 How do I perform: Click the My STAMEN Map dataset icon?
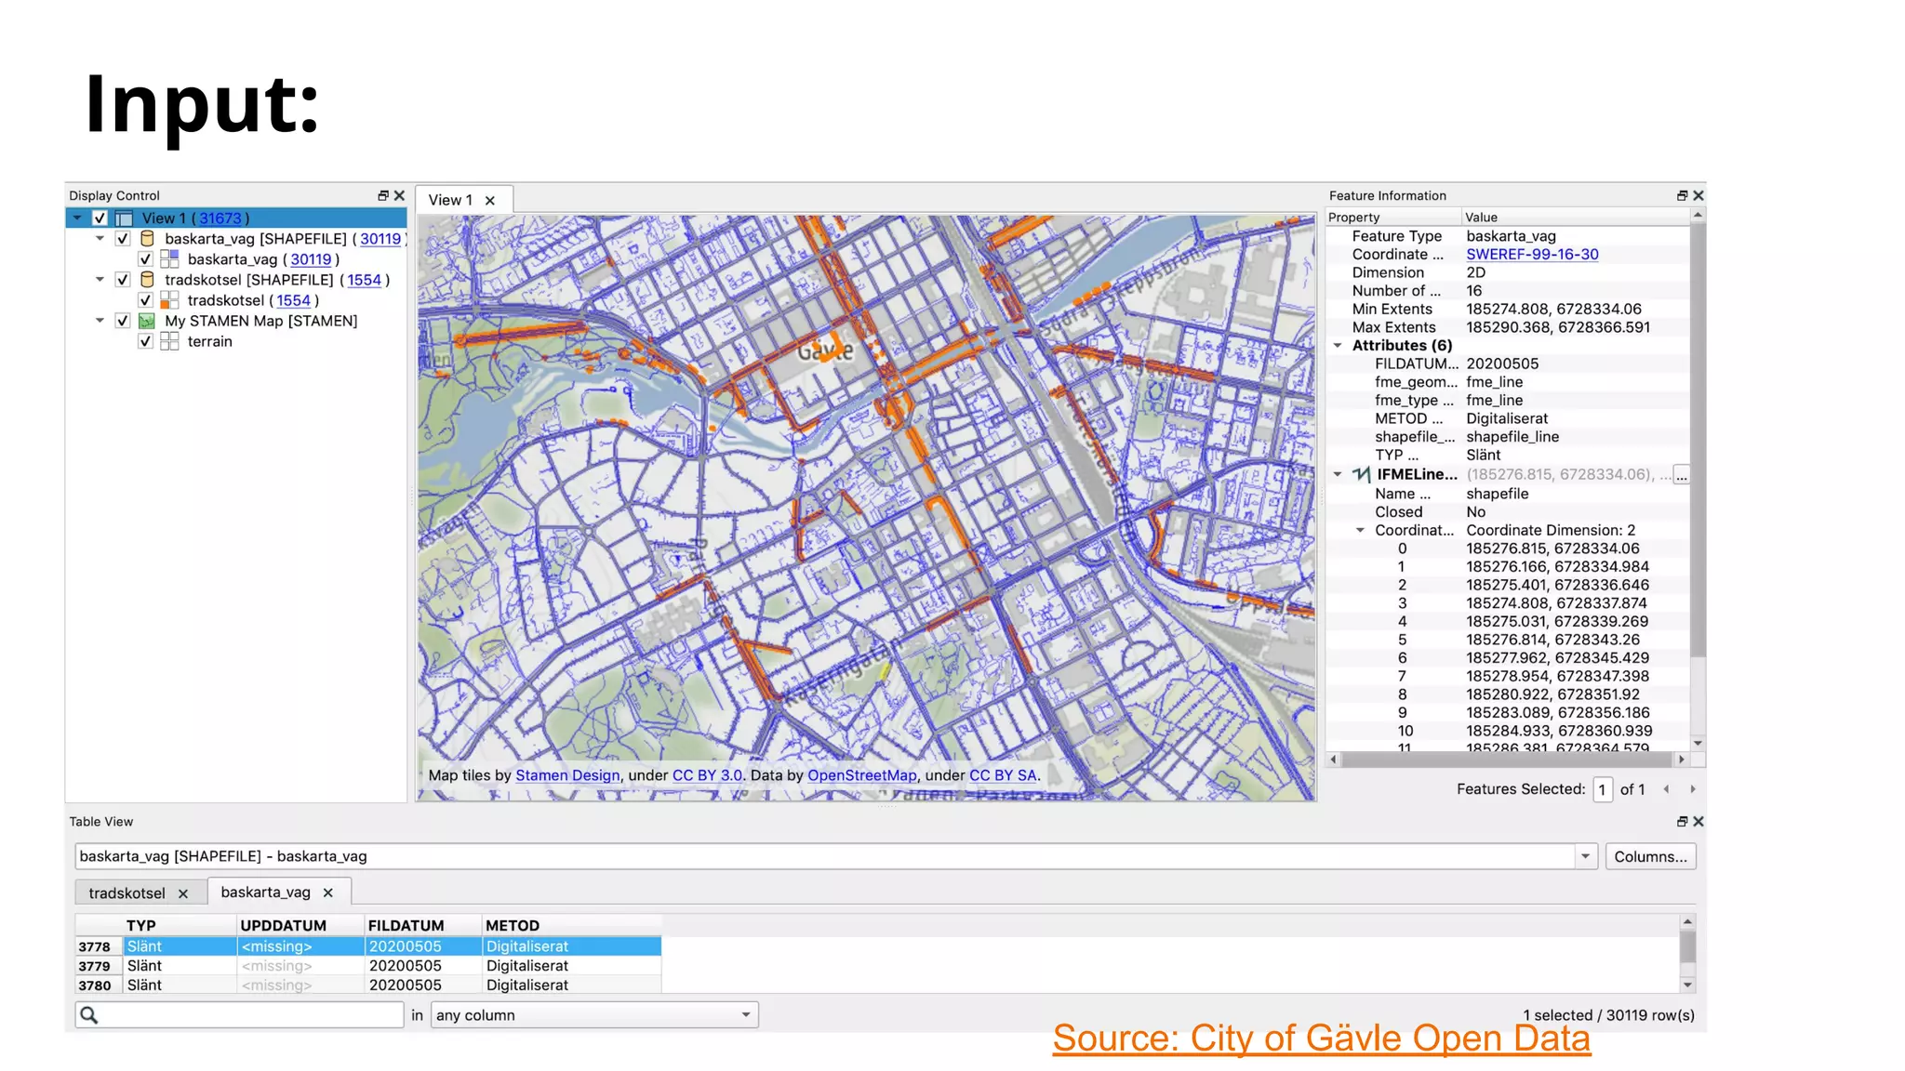coord(147,321)
